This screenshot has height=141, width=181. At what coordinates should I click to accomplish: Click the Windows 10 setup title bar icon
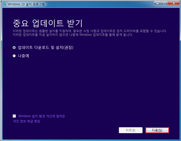click(x=4, y=4)
